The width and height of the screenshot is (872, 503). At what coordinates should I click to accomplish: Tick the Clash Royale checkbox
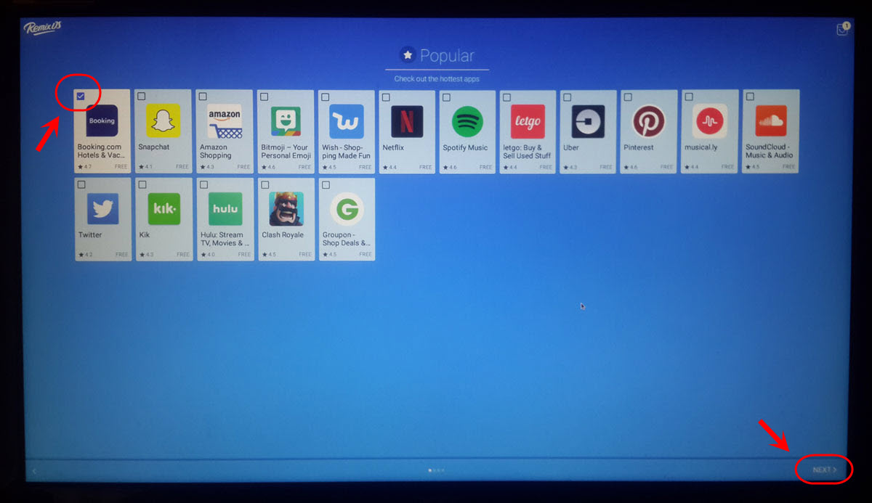[x=265, y=184]
